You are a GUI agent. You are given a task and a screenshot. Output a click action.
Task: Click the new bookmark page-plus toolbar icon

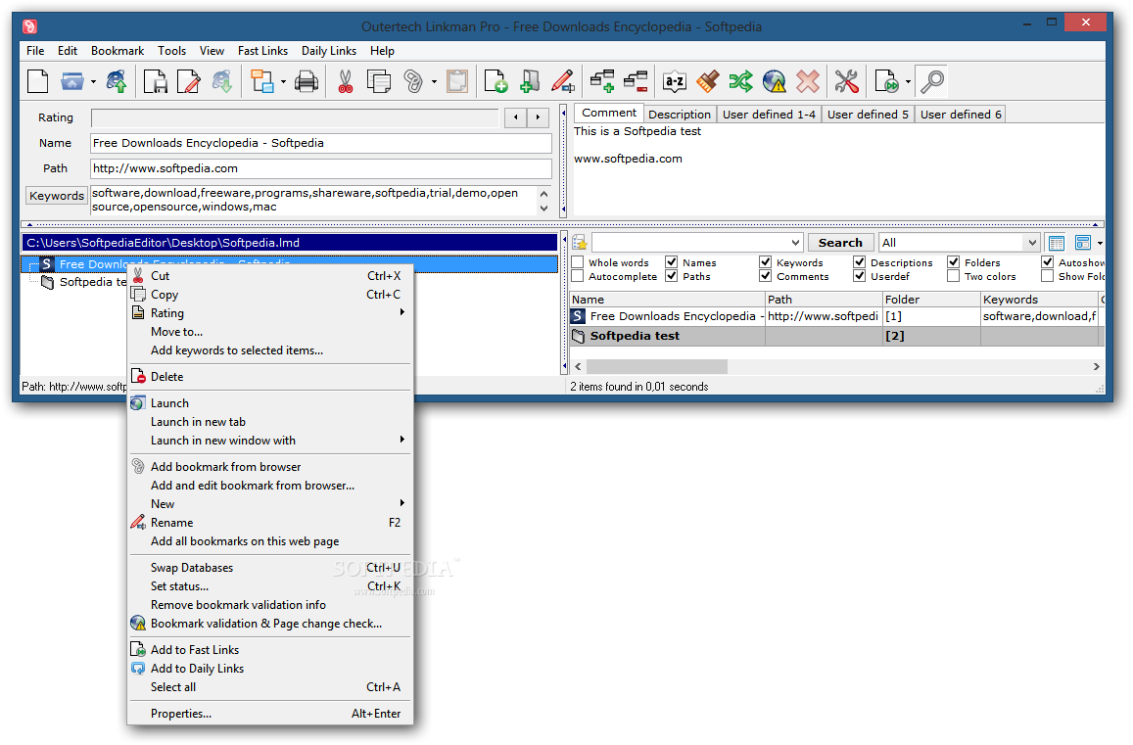(496, 81)
